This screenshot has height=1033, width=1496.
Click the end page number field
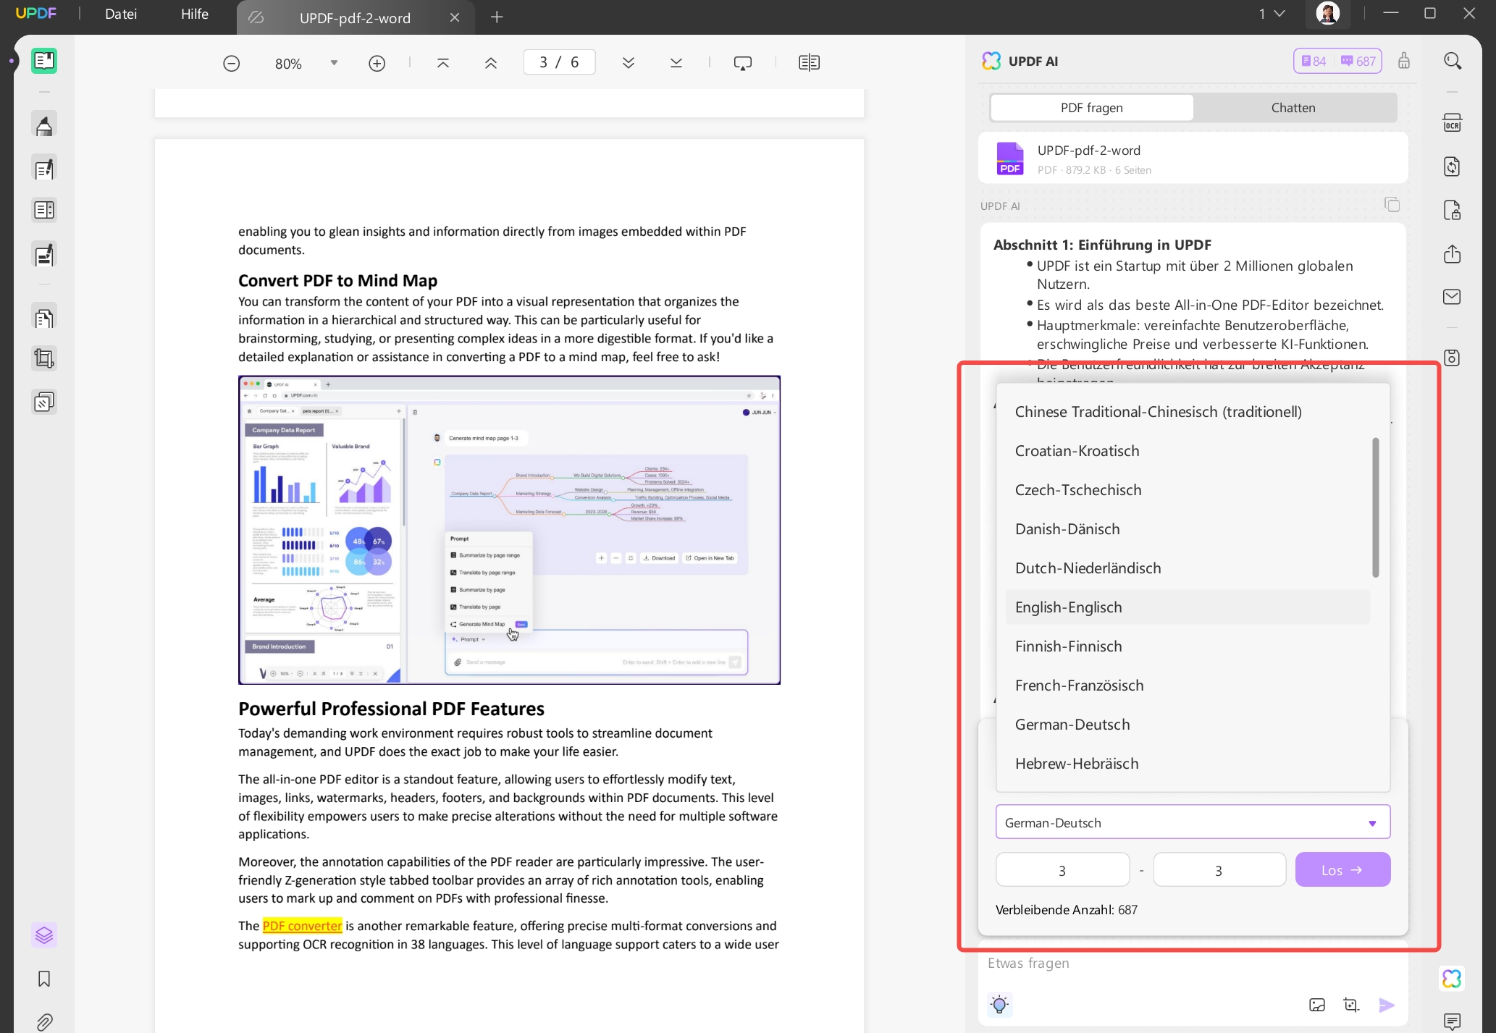pos(1219,869)
